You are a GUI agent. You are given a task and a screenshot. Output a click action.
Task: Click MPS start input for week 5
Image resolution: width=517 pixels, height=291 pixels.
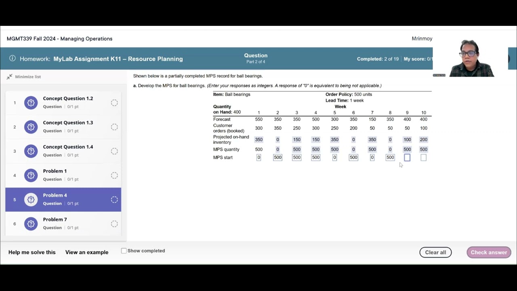(x=334, y=157)
